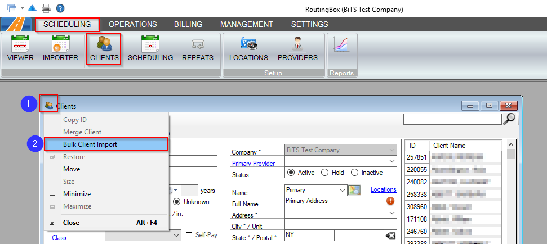Open the Class dropdown list
Screen dimensions: 547x244
[x=177, y=236]
